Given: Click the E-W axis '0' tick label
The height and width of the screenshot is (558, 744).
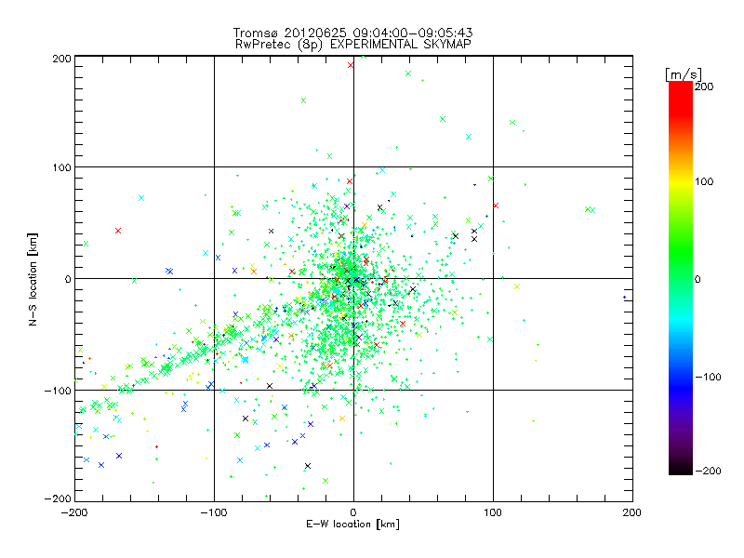Looking at the screenshot, I should click(353, 512).
